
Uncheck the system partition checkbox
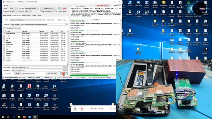tap(4, 56)
